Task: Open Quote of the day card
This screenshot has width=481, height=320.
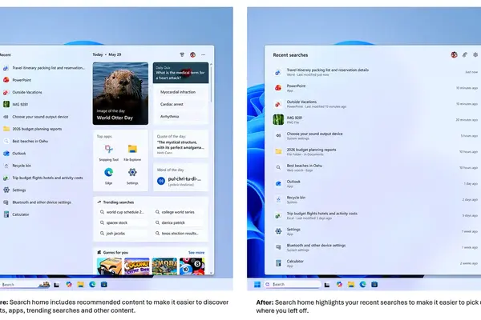Action: (x=180, y=144)
